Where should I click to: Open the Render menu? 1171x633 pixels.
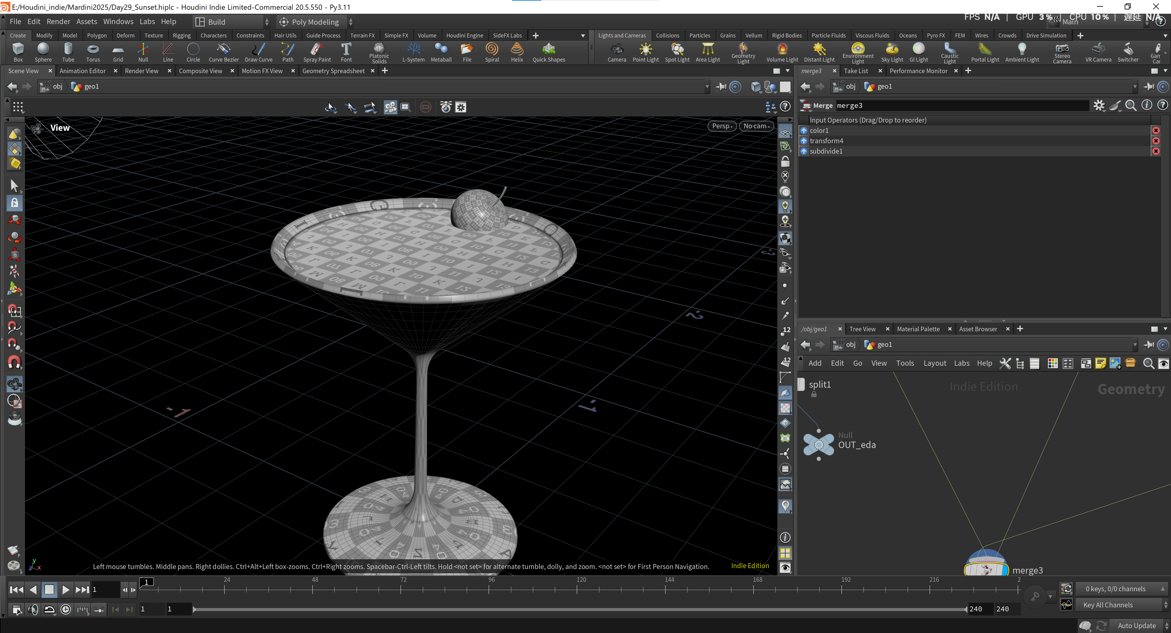point(58,21)
